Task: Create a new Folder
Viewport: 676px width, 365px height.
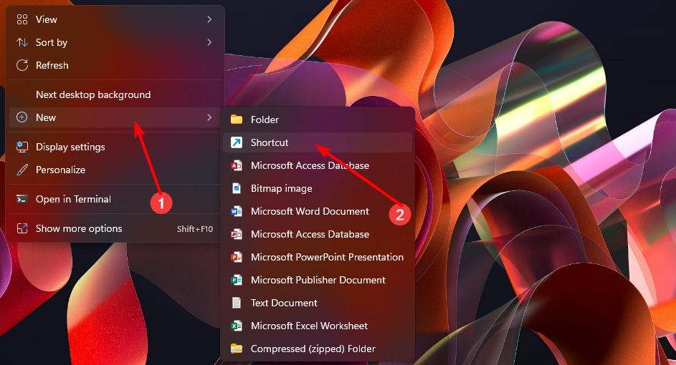Action: point(318,120)
